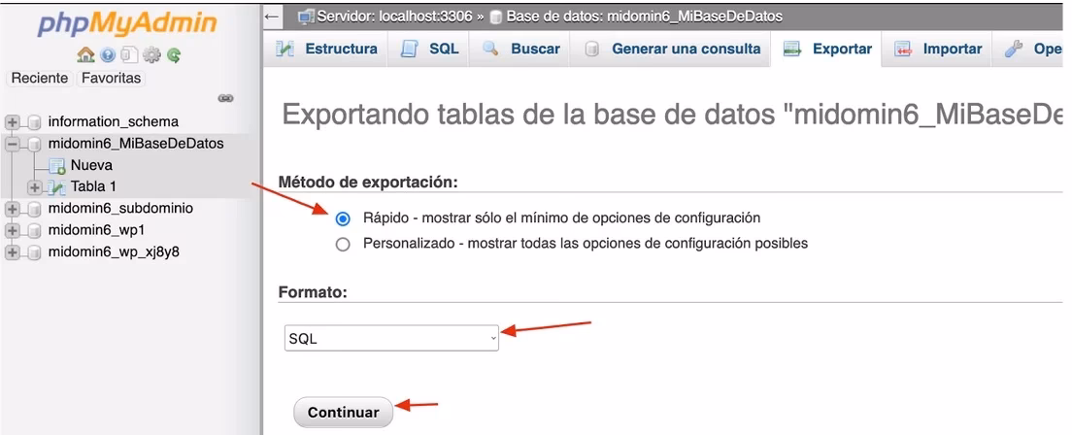1072x435 pixels.
Task: Click the database icon in breadcrumb
Action: [x=497, y=17]
